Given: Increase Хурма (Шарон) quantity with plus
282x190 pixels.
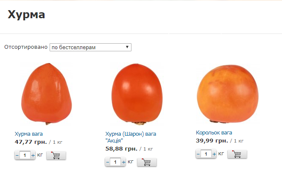Looking at the screenshot, I should [x=123, y=162].
